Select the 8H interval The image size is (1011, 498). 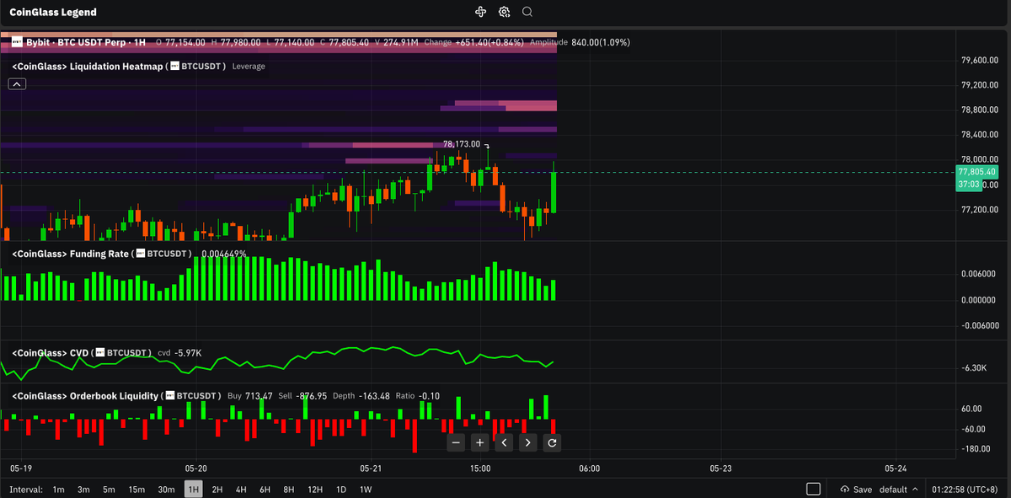(289, 490)
